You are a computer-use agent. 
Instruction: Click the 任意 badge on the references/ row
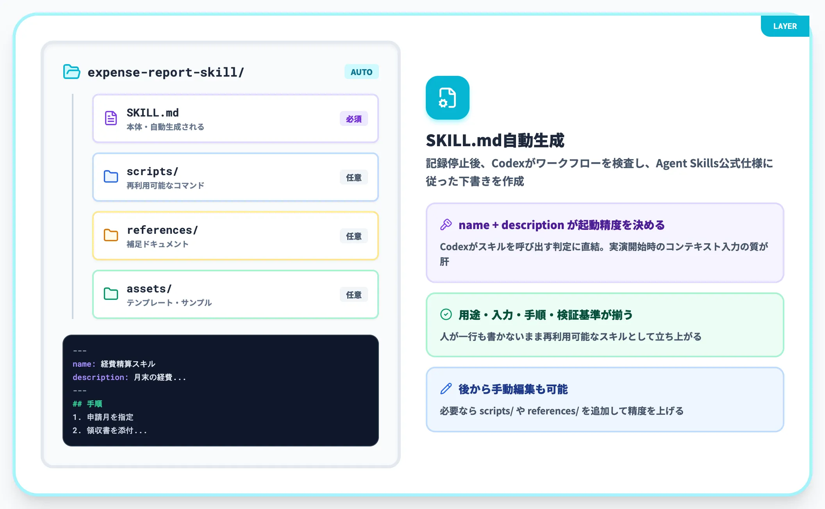[354, 236]
